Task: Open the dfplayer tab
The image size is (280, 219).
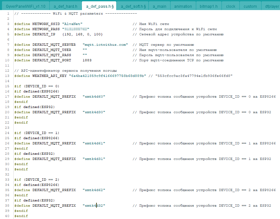Action: coord(271,6)
